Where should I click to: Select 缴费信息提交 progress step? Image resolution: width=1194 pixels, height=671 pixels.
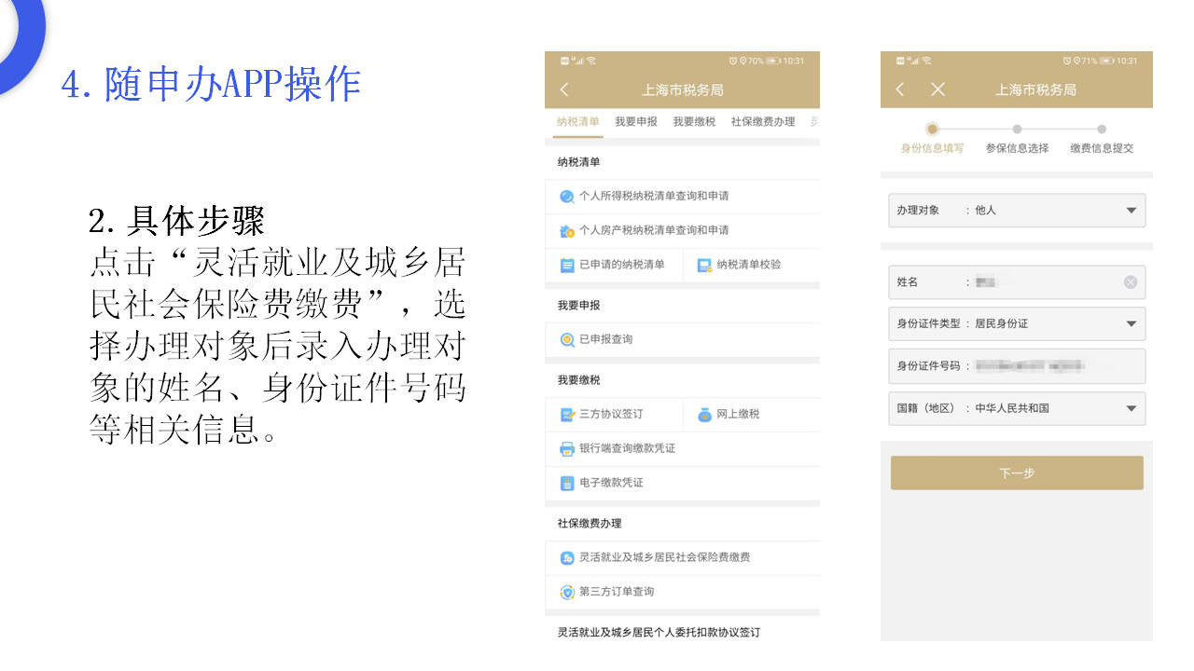1102,139
